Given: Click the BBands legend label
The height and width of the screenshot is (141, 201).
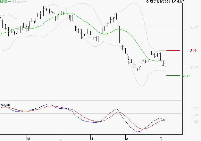Looking at the screenshot, I should coord(18,2).
